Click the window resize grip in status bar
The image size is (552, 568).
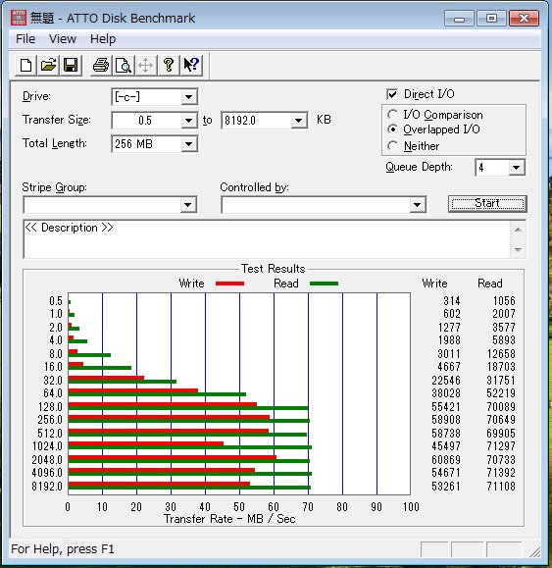coord(534,551)
